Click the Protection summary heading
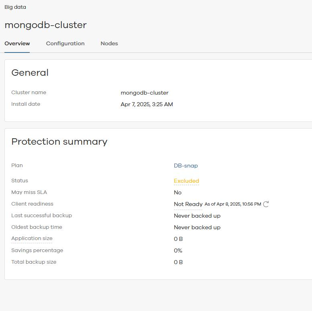 59,142
